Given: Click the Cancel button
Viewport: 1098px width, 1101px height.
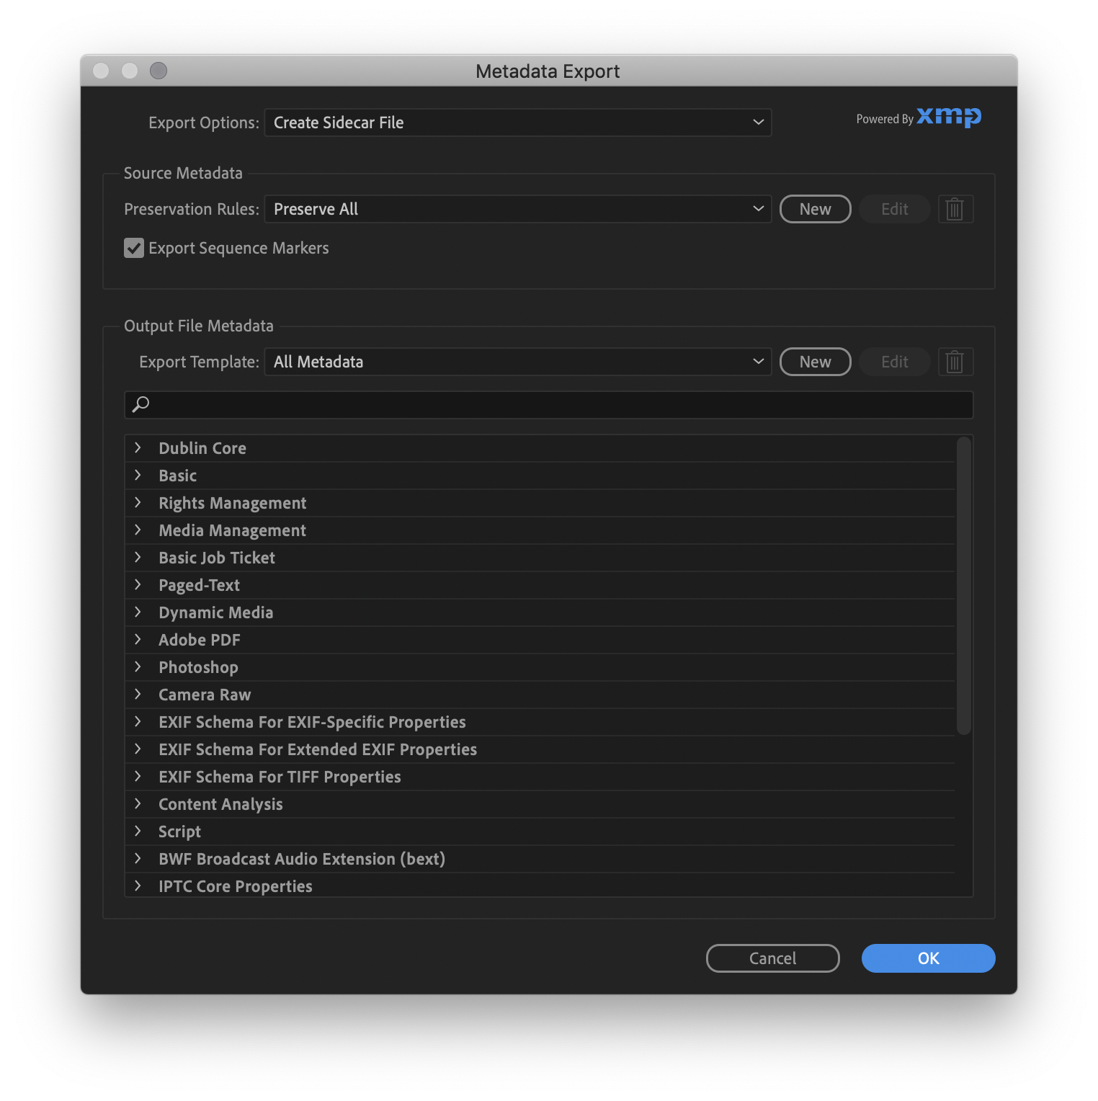Looking at the screenshot, I should click(x=772, y=958).
